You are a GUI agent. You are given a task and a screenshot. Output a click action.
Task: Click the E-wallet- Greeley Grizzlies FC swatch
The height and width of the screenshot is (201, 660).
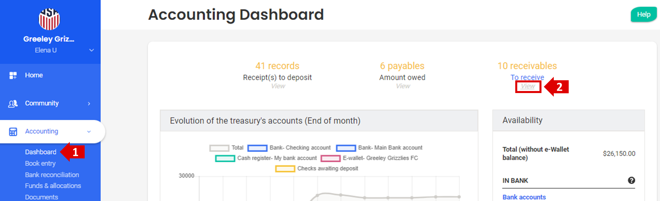pyautogui.click(x=330, y=158)
